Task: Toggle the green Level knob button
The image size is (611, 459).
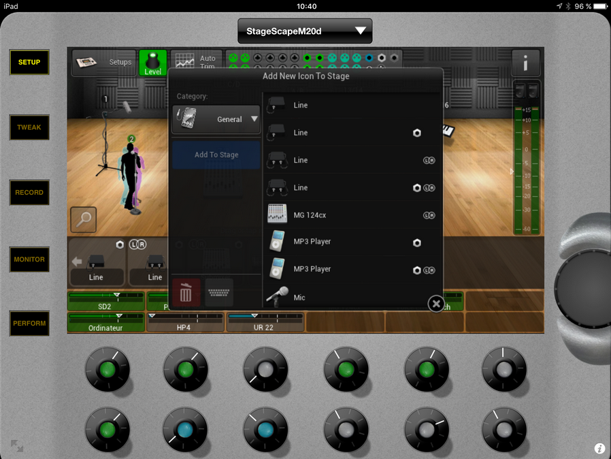Action: pyautogui.click(x=152, y=63)
